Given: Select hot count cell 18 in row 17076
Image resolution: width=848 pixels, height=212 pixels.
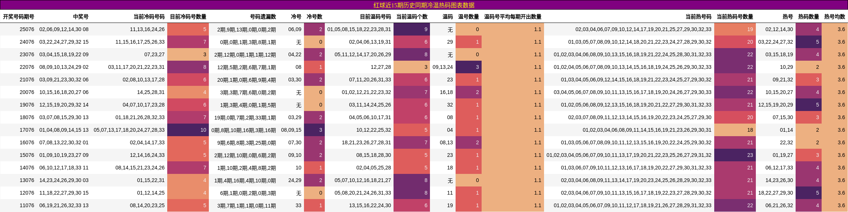Looking at the screenshot, I should click(x=735, y=130).
